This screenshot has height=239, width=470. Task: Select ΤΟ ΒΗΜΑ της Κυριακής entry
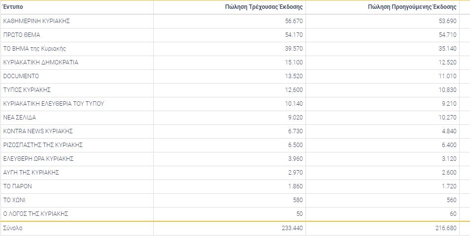coord(34,49)
